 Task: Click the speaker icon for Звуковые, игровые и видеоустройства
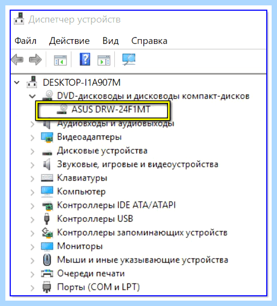[47, 165]
